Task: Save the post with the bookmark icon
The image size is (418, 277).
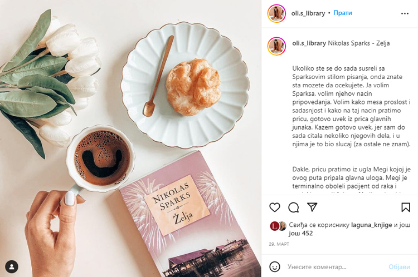Action: click(406, 207)
